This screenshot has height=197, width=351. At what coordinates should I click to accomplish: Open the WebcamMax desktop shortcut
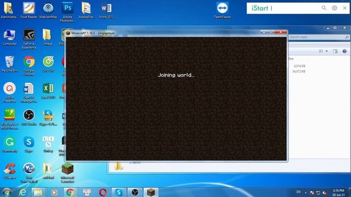tap(48, 10)
